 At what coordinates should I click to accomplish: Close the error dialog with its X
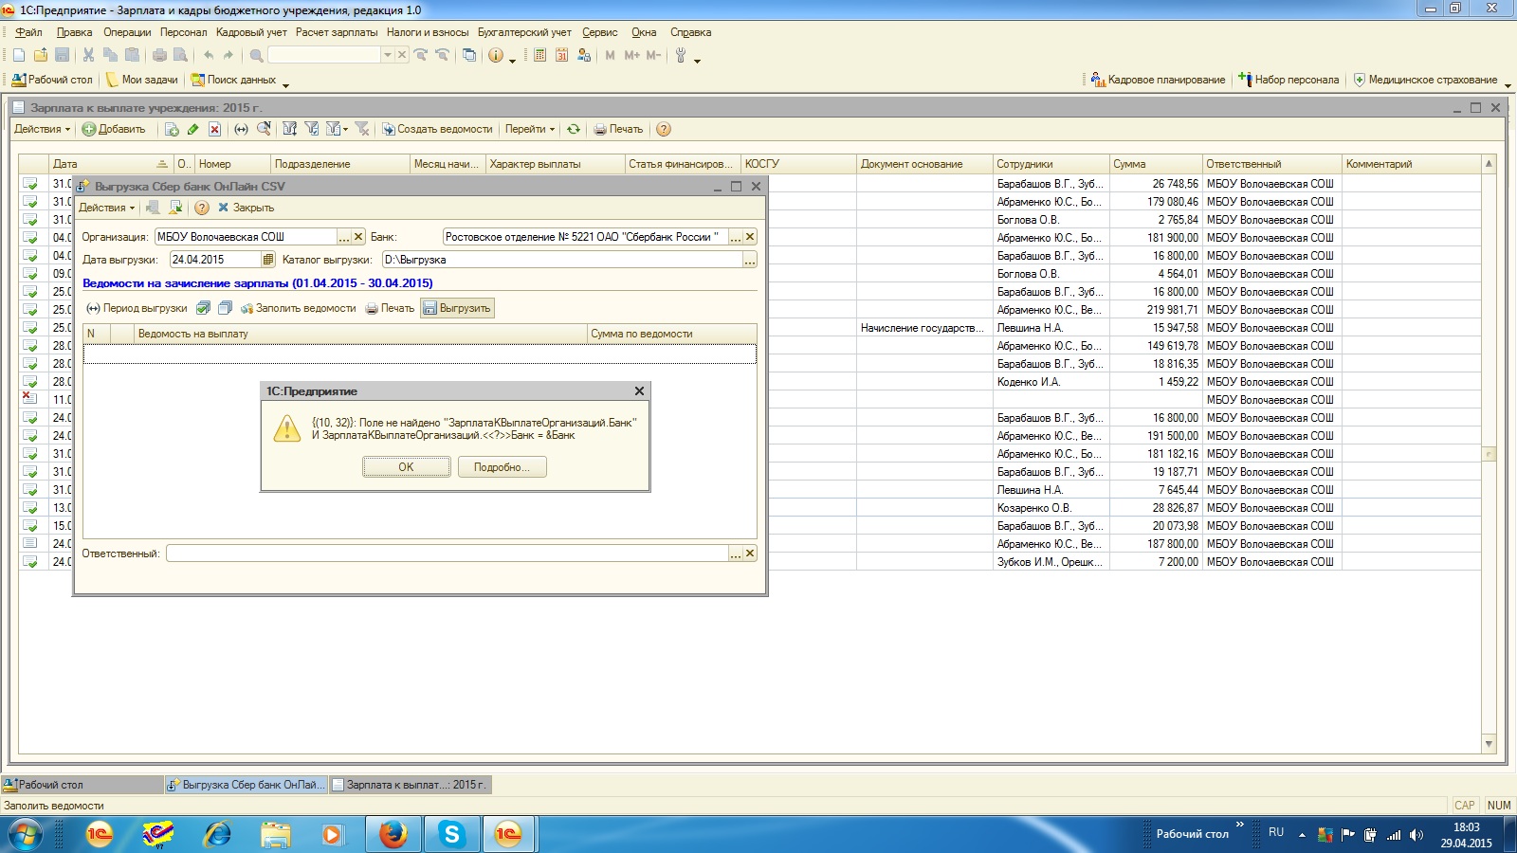coord(639,390)
